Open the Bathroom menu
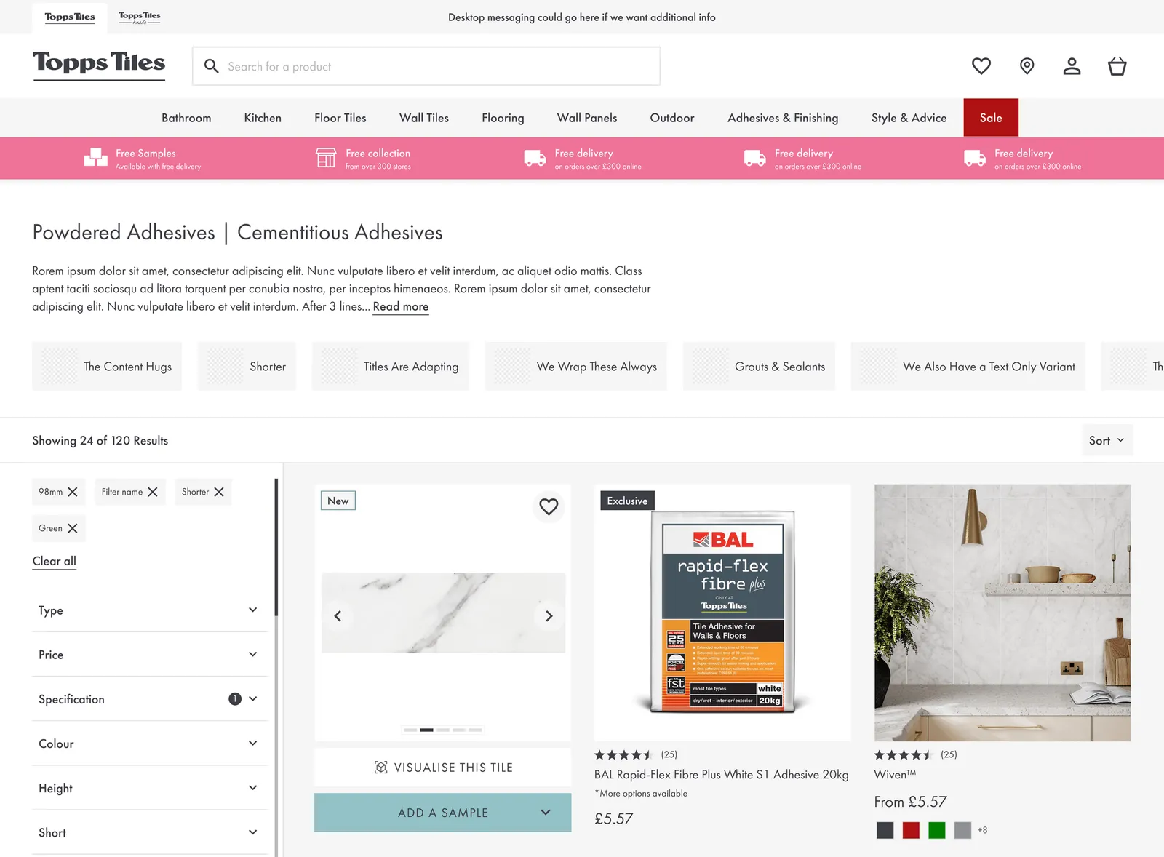This screenshot has width=1164, height=857. 186,118
